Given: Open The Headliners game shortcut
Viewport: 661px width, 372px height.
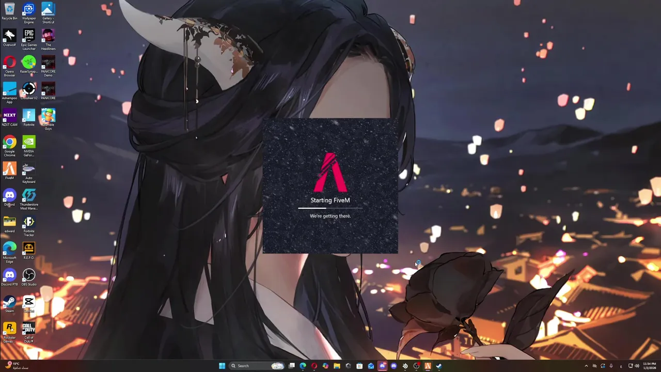Looking at the screenshot, I should pyautogui.click(x=48, y=40).
